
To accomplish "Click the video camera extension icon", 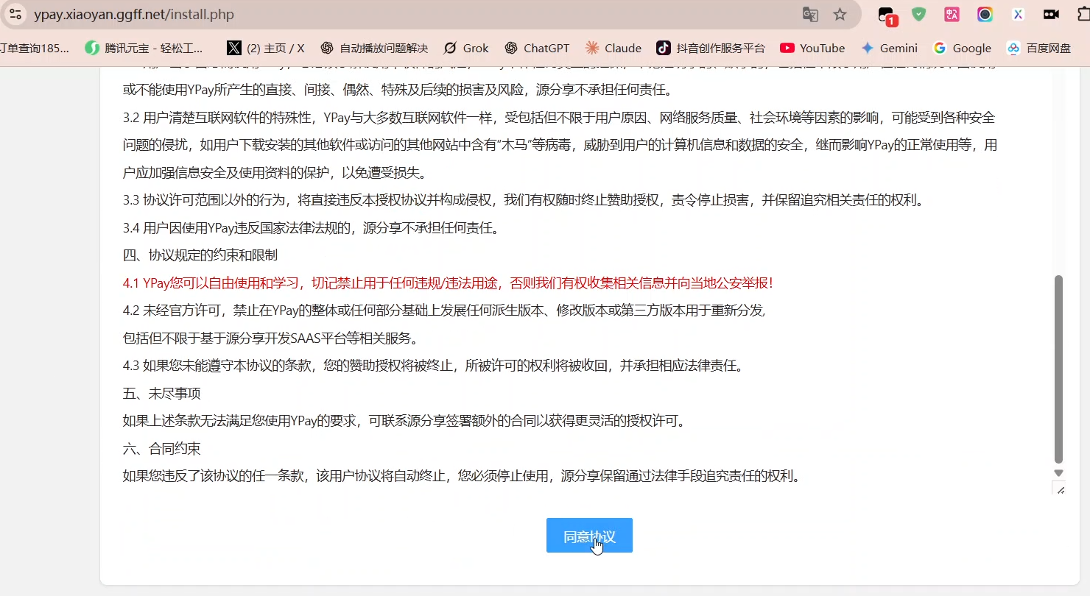I will tap(1051, 14).
